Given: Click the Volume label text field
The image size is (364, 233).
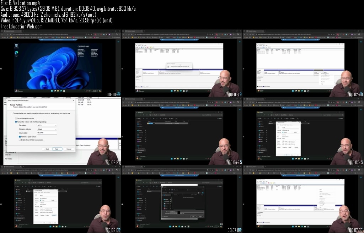Looking at the screenshot, I should (47, 133).
